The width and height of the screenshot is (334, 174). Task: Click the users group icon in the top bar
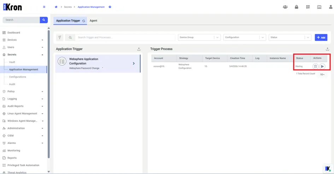[285, 7]
